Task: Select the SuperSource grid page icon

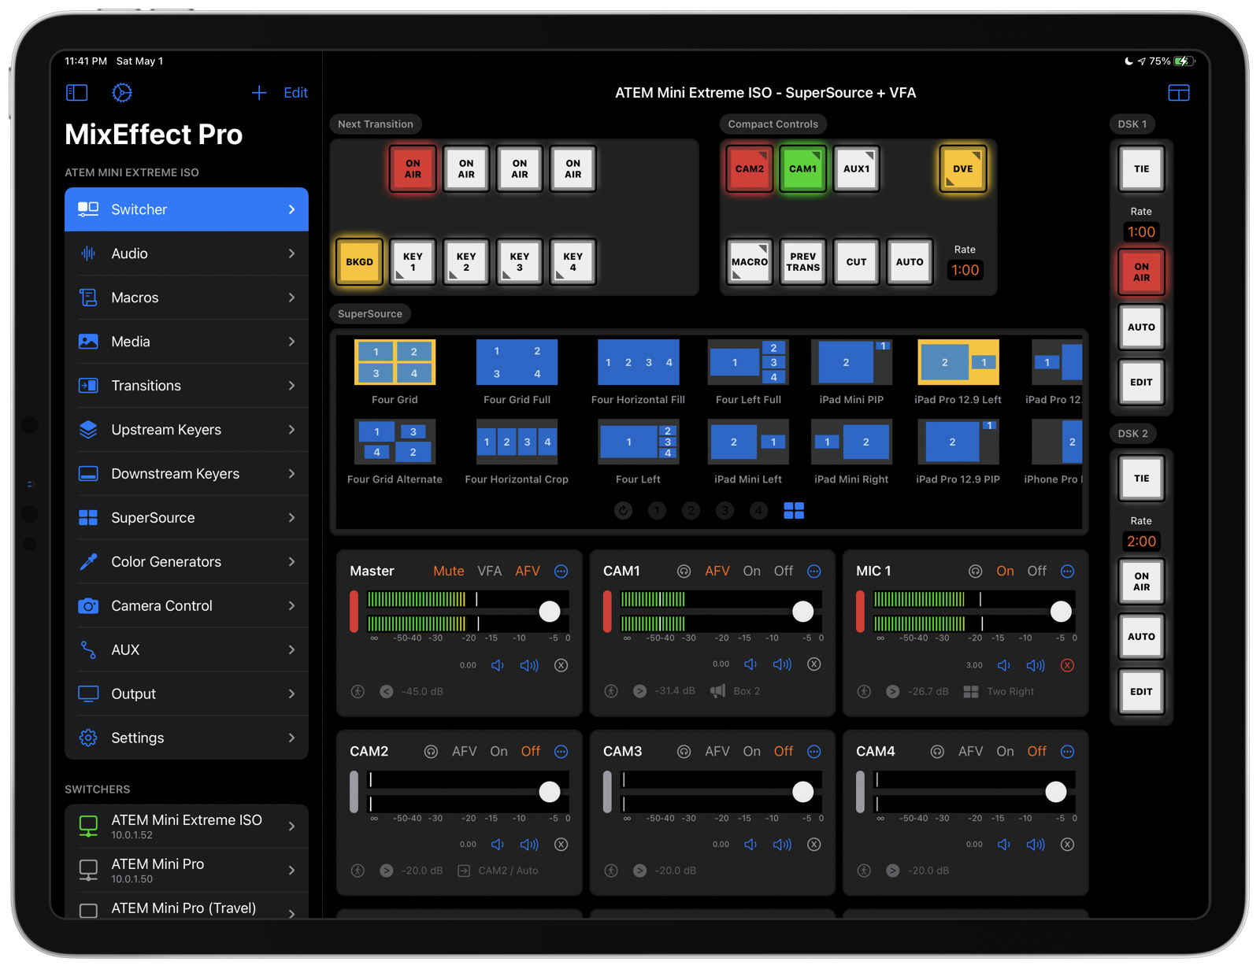Action: tap(794, 511)
